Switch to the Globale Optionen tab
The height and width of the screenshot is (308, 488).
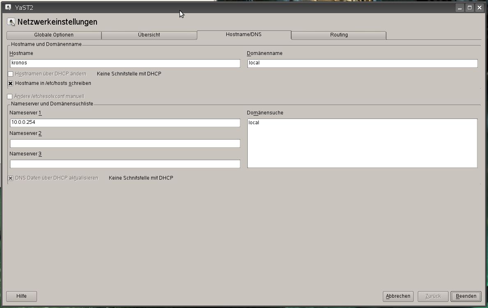click(54, 35)
